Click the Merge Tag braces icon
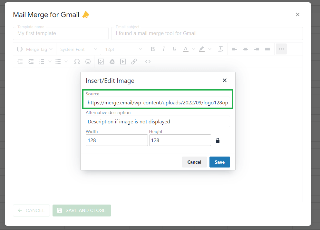This screenshot has width=320, height=230. tap(20, 49)
